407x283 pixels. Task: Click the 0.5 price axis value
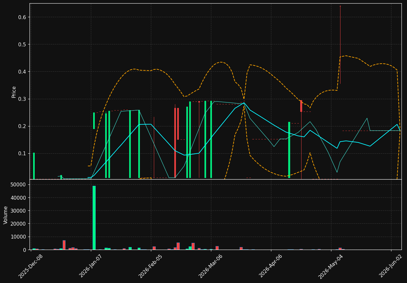22,44
